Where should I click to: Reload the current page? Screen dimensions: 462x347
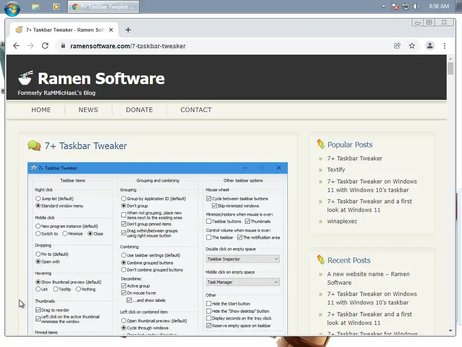(45, 46)
